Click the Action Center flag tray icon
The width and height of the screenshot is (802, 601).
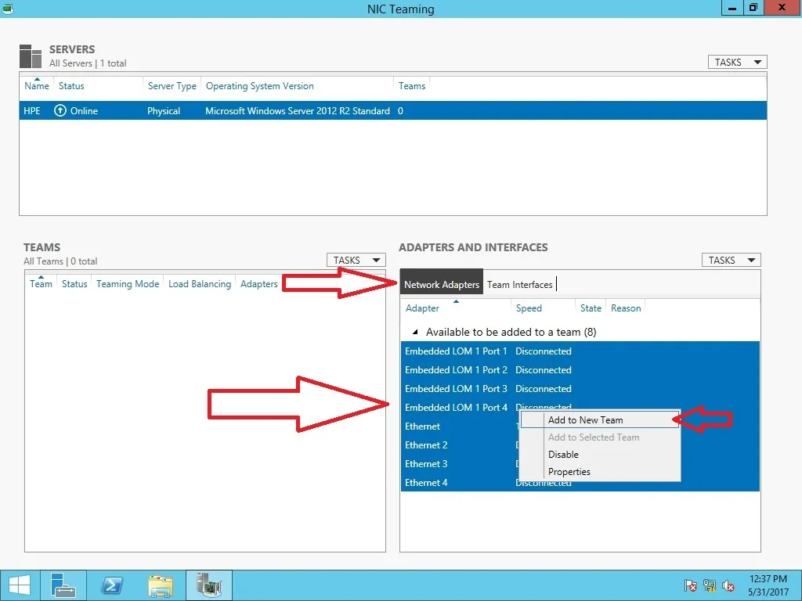pos(691,585)
